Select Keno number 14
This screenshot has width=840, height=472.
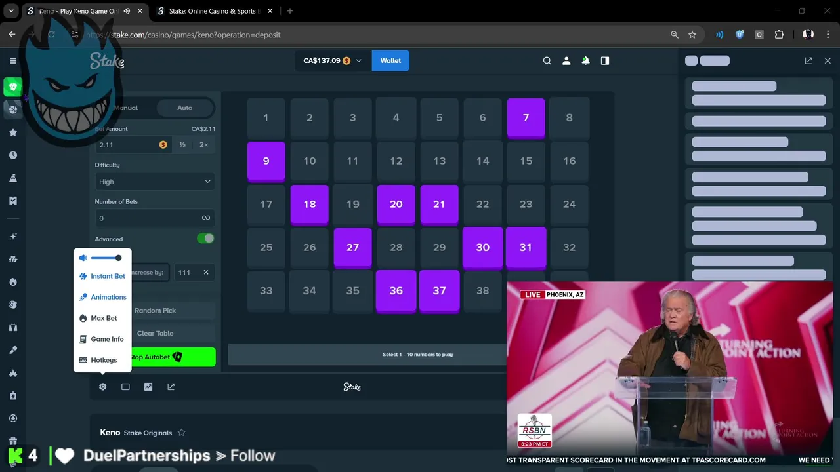482,161
